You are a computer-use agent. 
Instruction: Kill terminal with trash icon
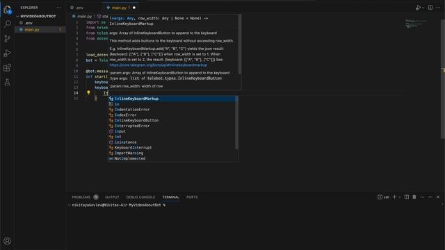[414, 197]
